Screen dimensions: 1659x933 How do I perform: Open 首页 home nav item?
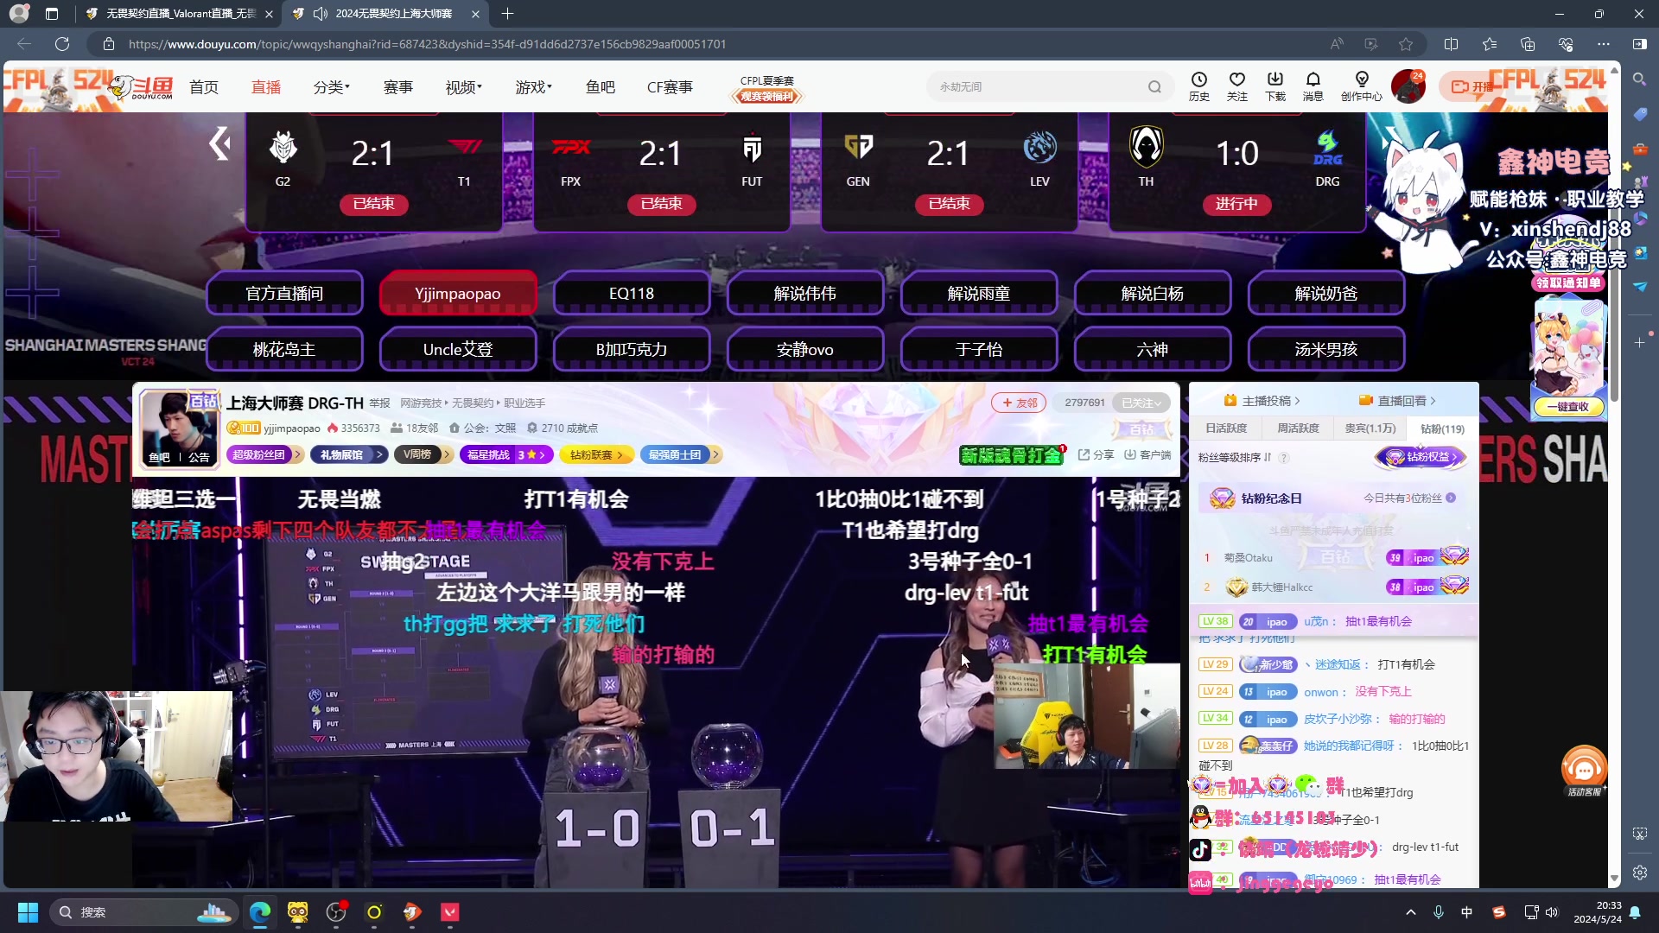tap(204, 87)
